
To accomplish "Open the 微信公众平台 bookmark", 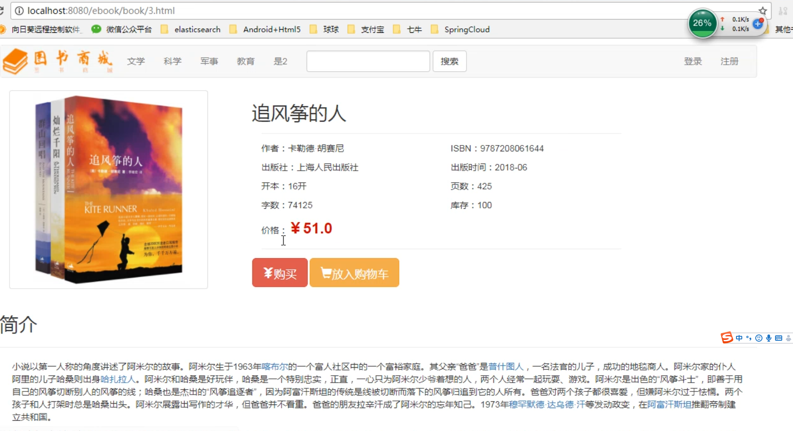I will coord(122,30).
